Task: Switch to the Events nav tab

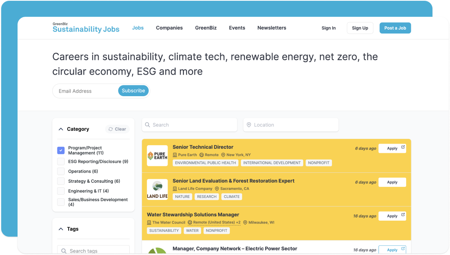Action: click(x=237, y=28)
